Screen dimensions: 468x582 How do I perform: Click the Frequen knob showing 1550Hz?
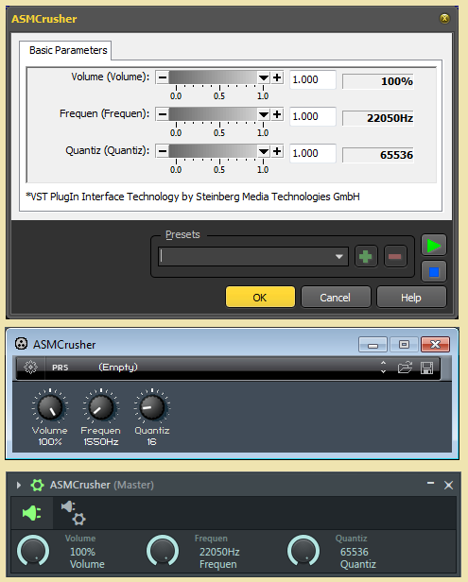point(100,407)
